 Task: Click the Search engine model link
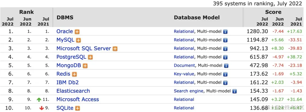[188, 91]
